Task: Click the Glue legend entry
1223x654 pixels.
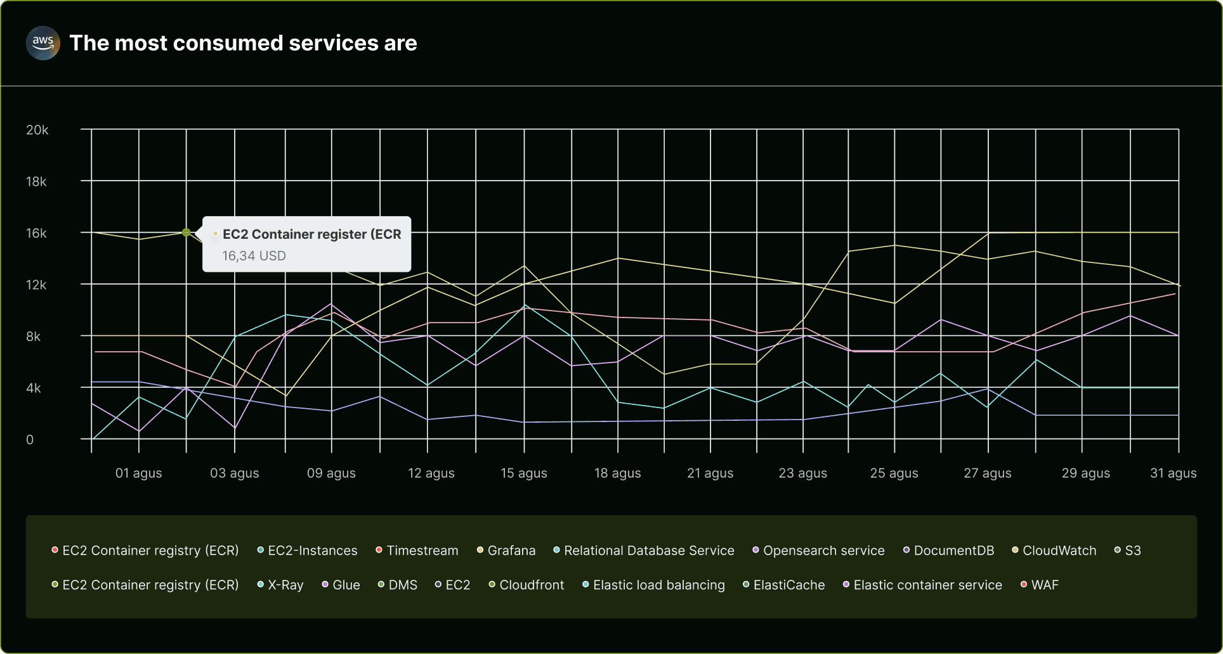Action: click(x=346, y=585)
